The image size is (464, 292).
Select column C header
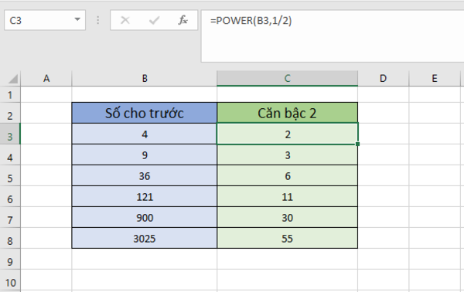tap(287, 79)
